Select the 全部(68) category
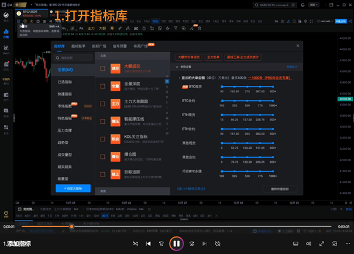This screenshot has width=354, height=254. (x=73, y=69)
